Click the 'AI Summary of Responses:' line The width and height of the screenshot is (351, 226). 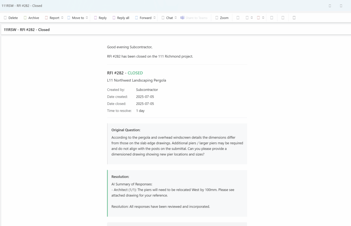coord(132,184)
